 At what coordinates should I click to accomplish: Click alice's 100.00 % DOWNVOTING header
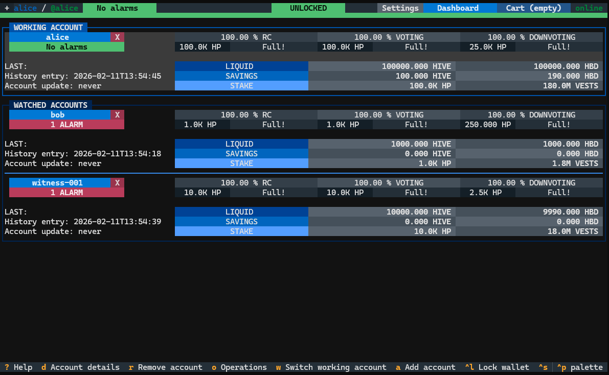(531, 37)
